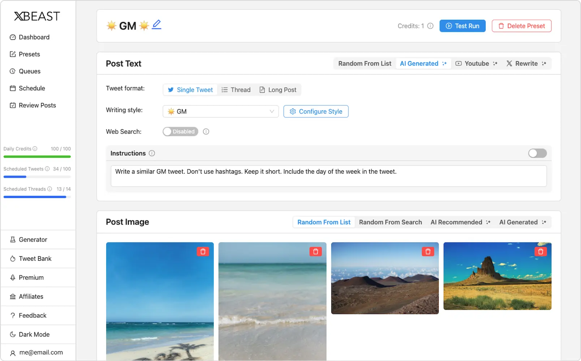Click Delete Preset
The width and height of the screenshot is (581, 361).
[x=521, y=26]
